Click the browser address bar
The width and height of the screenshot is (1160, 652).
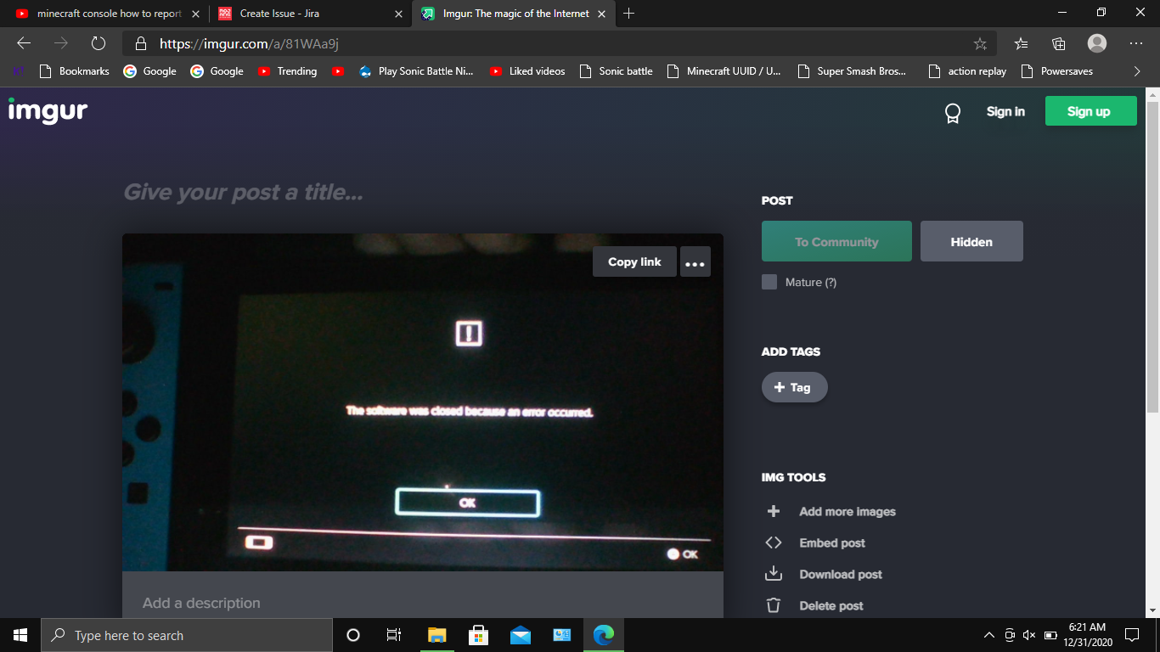coord(560,43)
